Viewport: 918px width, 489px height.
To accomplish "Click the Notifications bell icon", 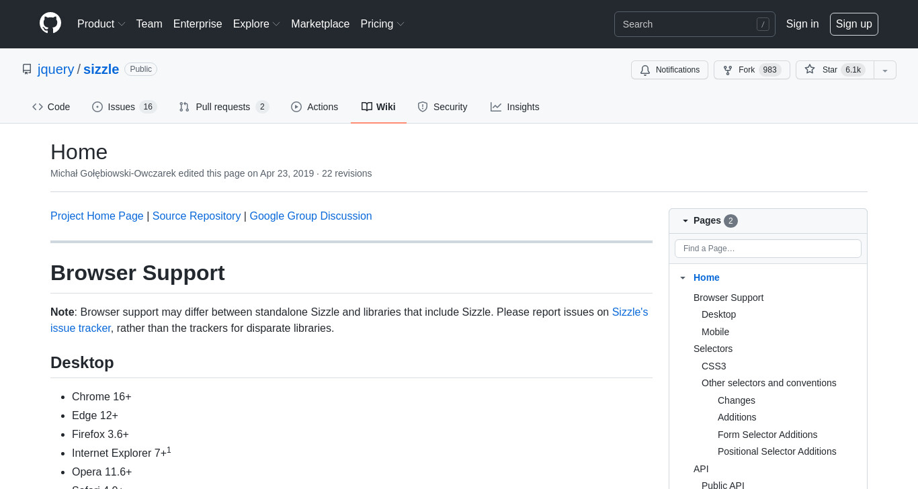I will click(645, 70).
